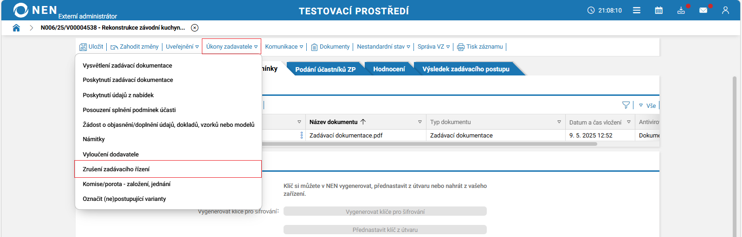Viewport: 742px width, 237px height.
Task: Click the breadcrumb chevron after home
Action: click(32, 28)
